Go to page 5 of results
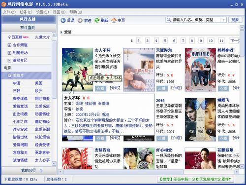 coord(165,40)
